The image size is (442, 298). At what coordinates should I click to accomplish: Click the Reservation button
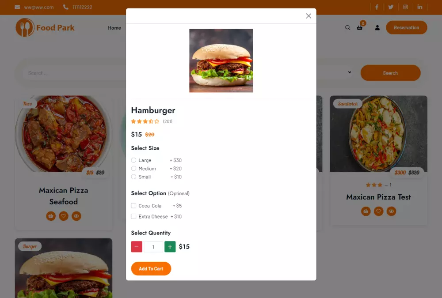pyautogui.click(x=407, y=28)
